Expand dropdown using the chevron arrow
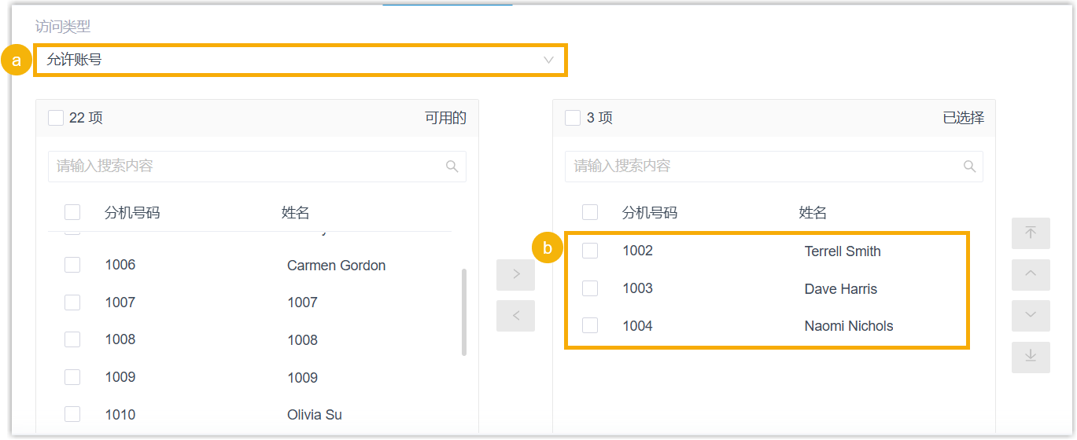1077x440 pixels. [x=548, y=60]
